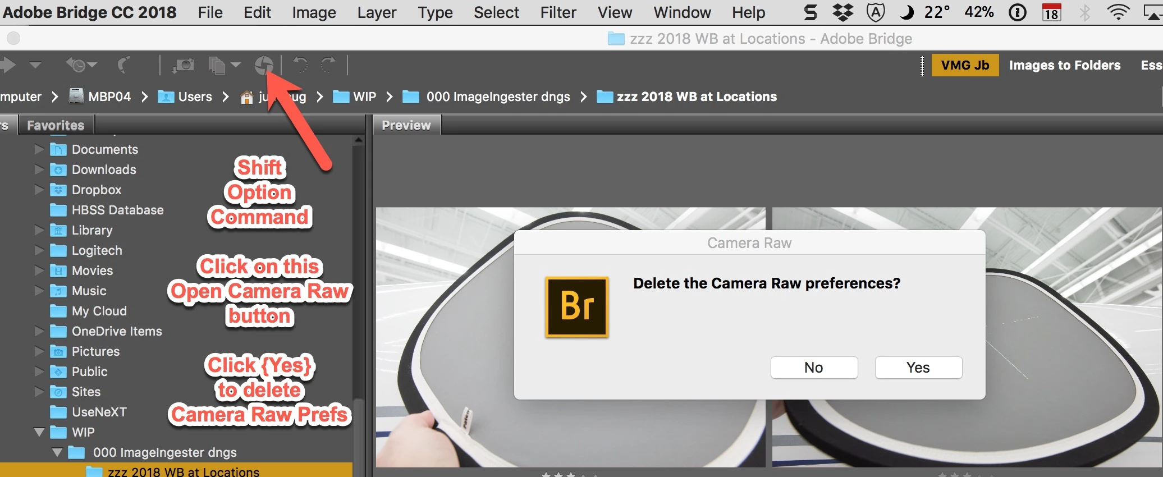Open chevron after WIP breadcrumb
1163x477 pixels.
tap(389, 97)
